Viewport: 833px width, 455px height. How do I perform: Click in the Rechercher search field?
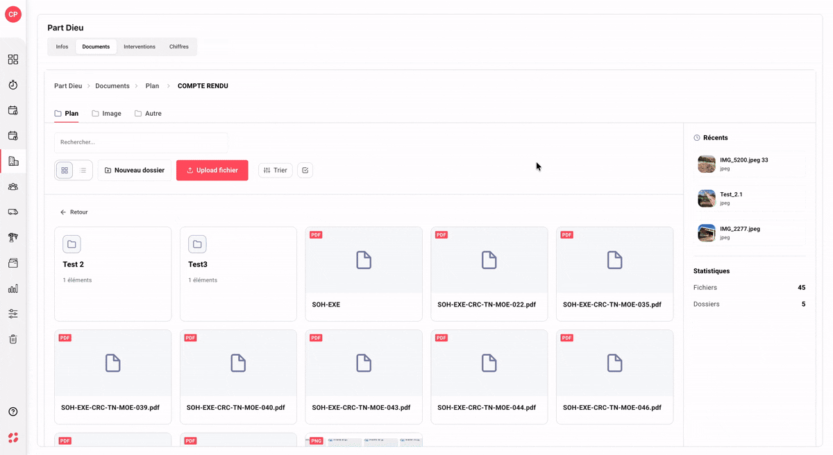(x=140, y=142)
